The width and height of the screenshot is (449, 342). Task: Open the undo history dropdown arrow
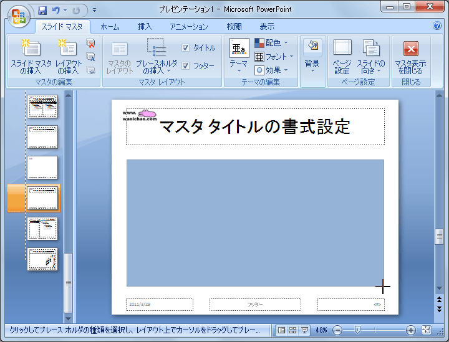[65, 11]
